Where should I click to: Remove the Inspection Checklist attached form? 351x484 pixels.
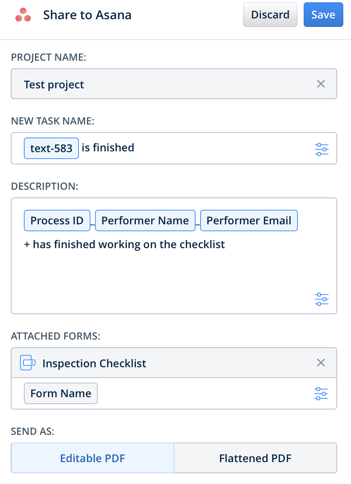tap(321, 363)
